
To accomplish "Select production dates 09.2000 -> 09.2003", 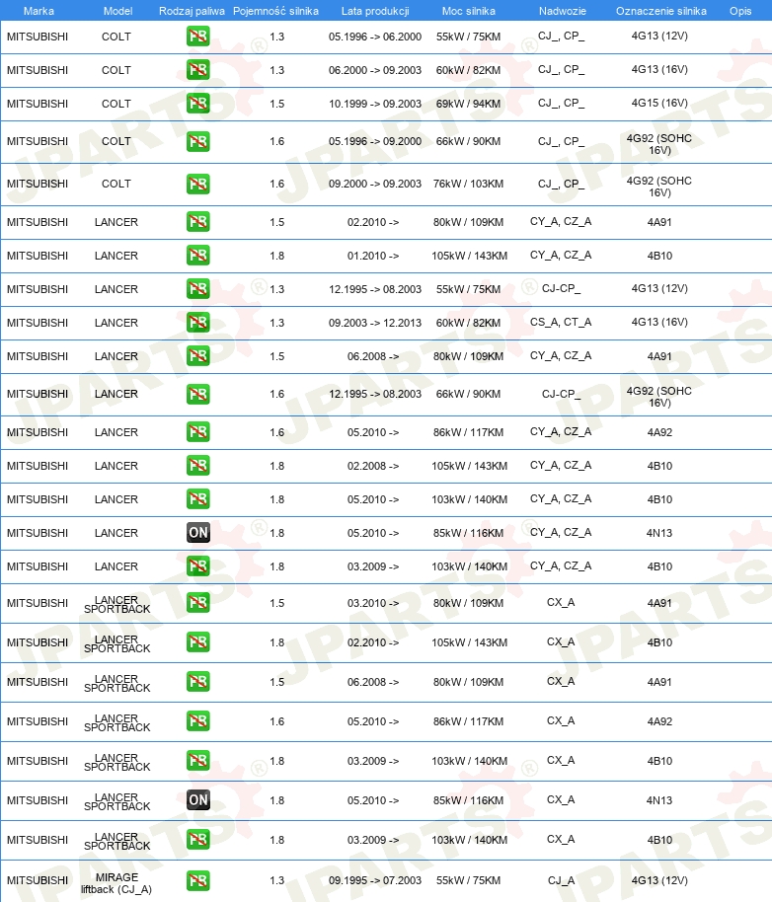I will (x=375, y=184).
